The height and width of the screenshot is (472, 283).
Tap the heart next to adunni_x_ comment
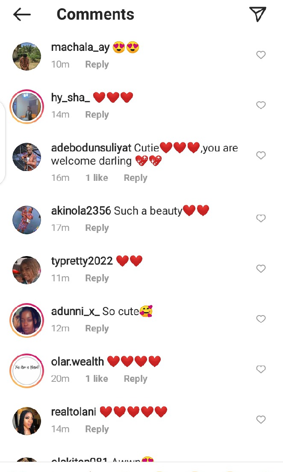[x=261, y=319]
